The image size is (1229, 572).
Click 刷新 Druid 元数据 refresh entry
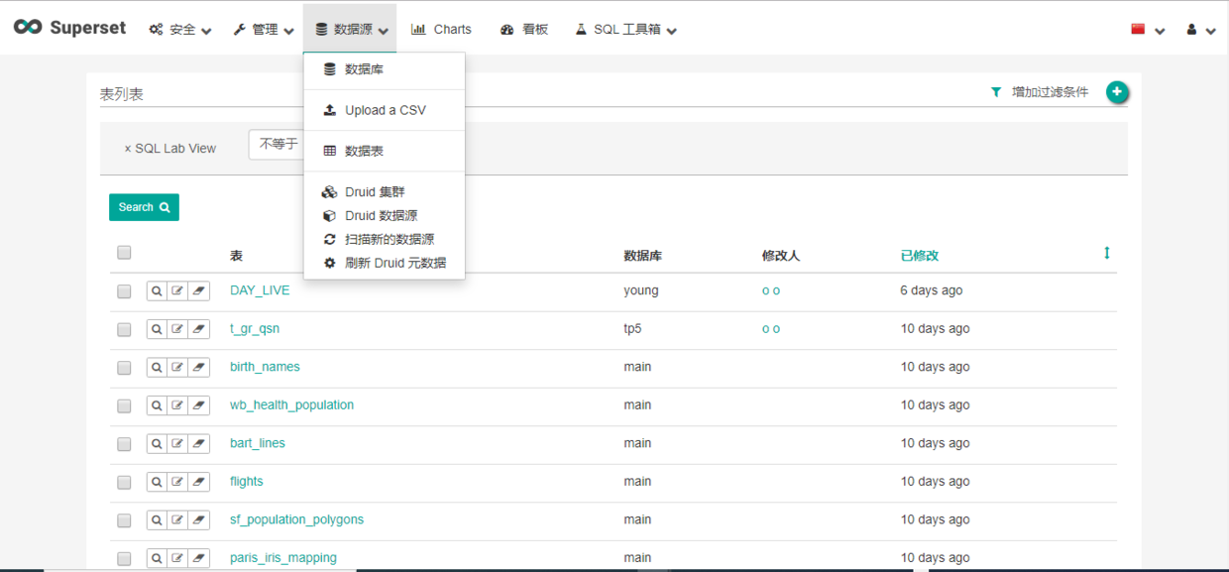(x=385, y=264)
